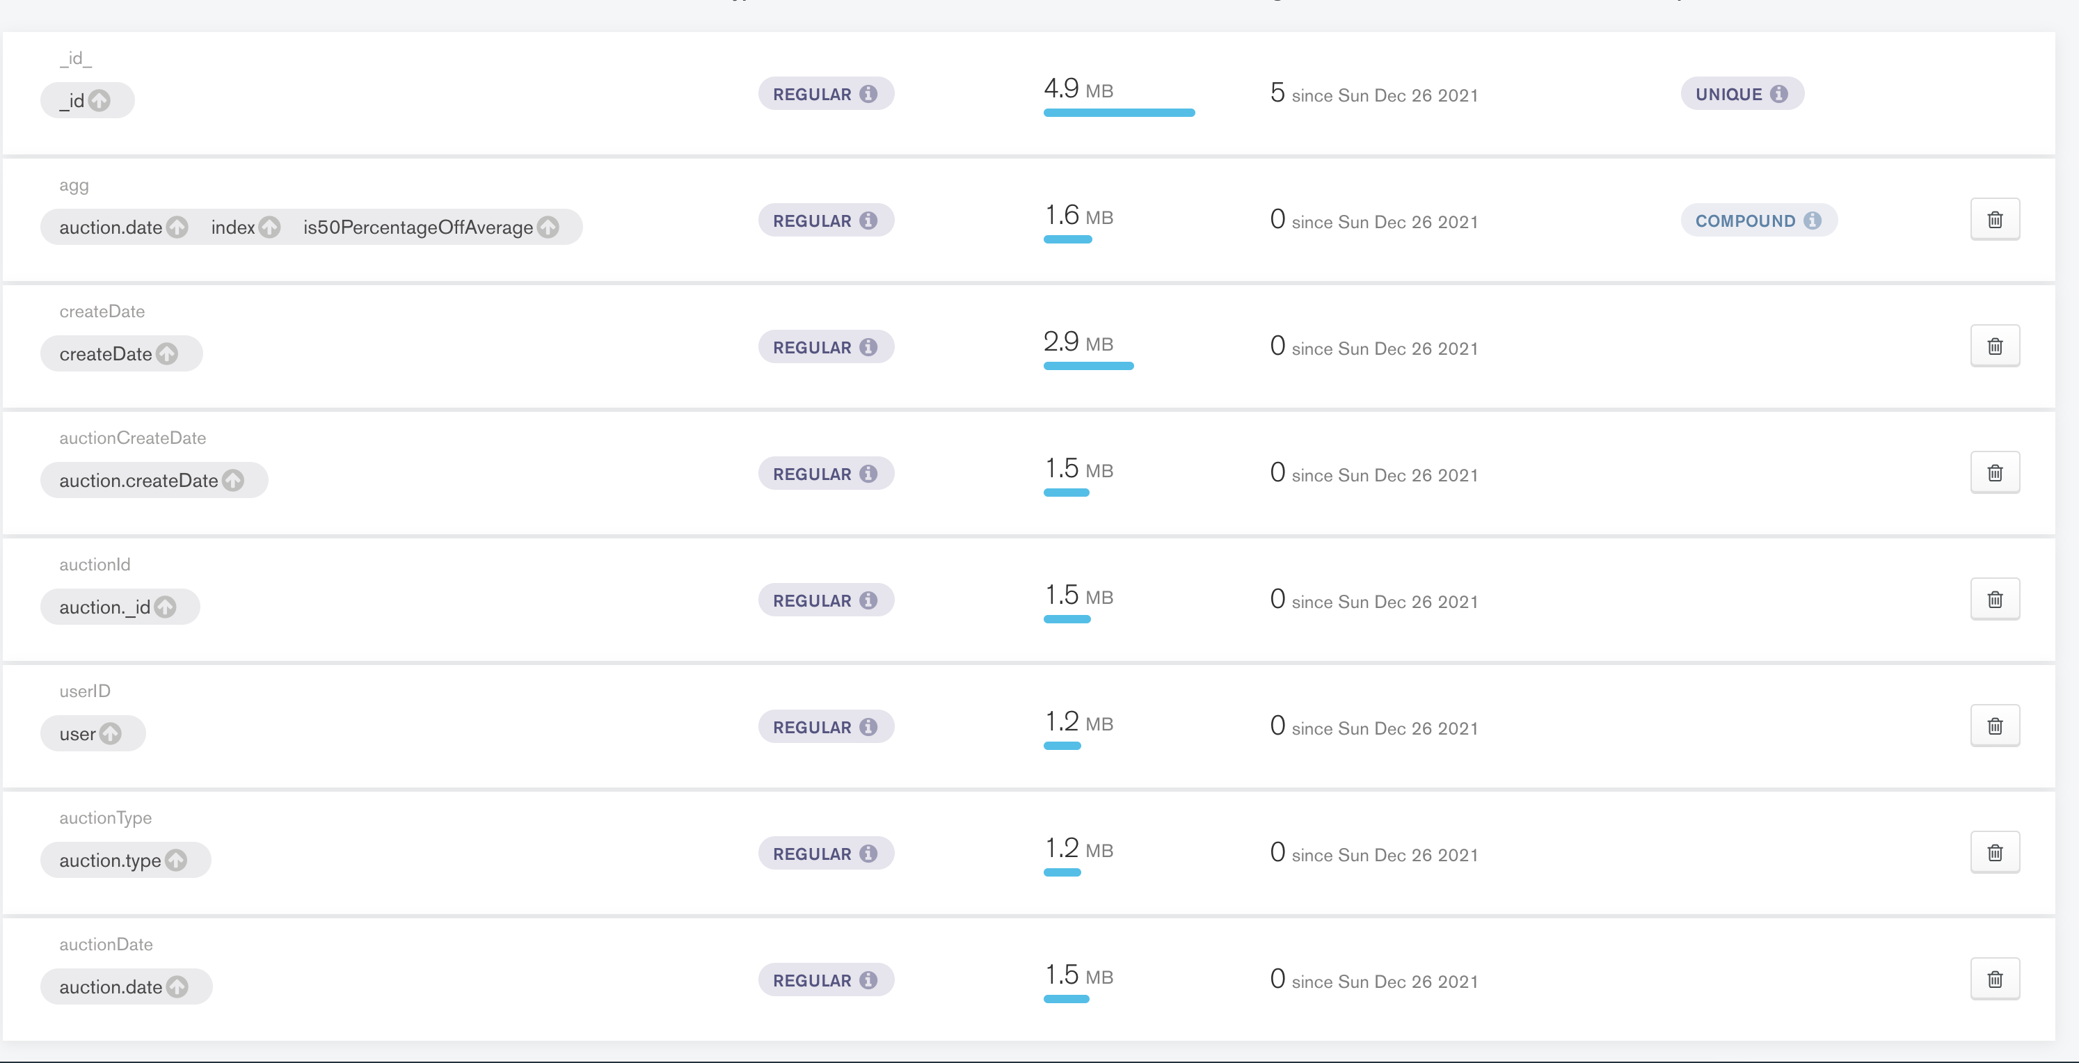Screen dimensions: 2079x1063
Task: Click the 4.9 MB size bar
Action: pos(1119,113)
